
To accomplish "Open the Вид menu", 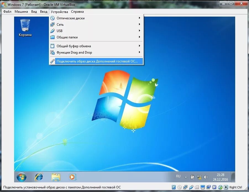I will click(x=34, y=12).
